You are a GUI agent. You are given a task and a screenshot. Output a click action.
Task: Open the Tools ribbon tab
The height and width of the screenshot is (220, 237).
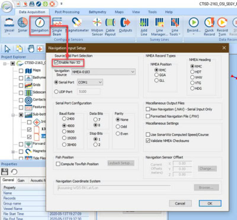152,12
